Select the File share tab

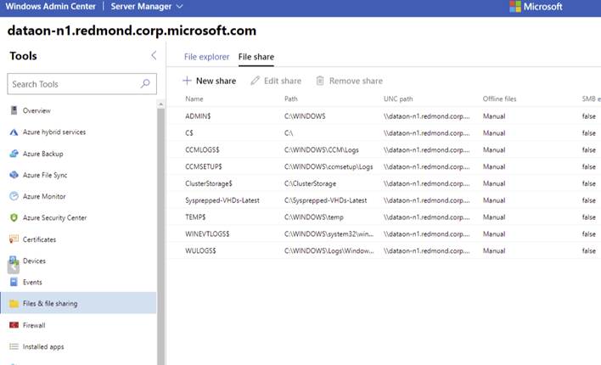pyautogui.click(x=256, y=57)
